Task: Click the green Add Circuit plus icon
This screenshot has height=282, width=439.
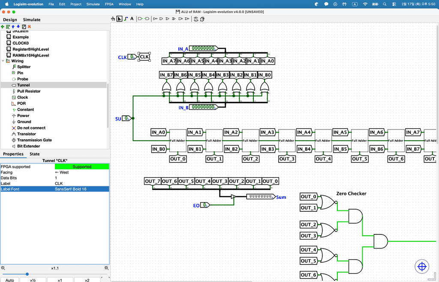Action: (3, 27)
